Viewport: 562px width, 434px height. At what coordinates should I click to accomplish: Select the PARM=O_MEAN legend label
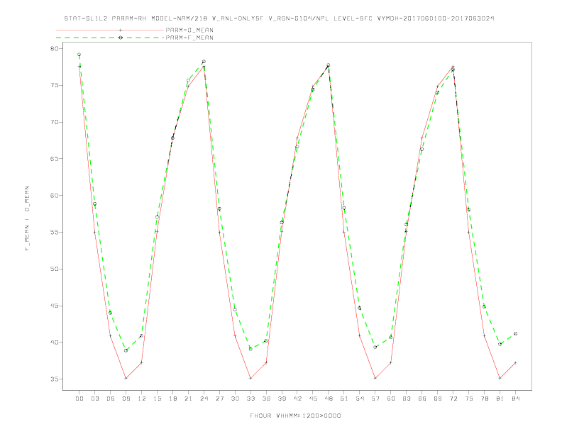coord(189,30)
